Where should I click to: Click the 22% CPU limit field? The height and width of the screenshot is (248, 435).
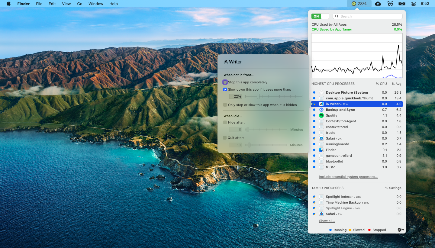pos(236,96)
